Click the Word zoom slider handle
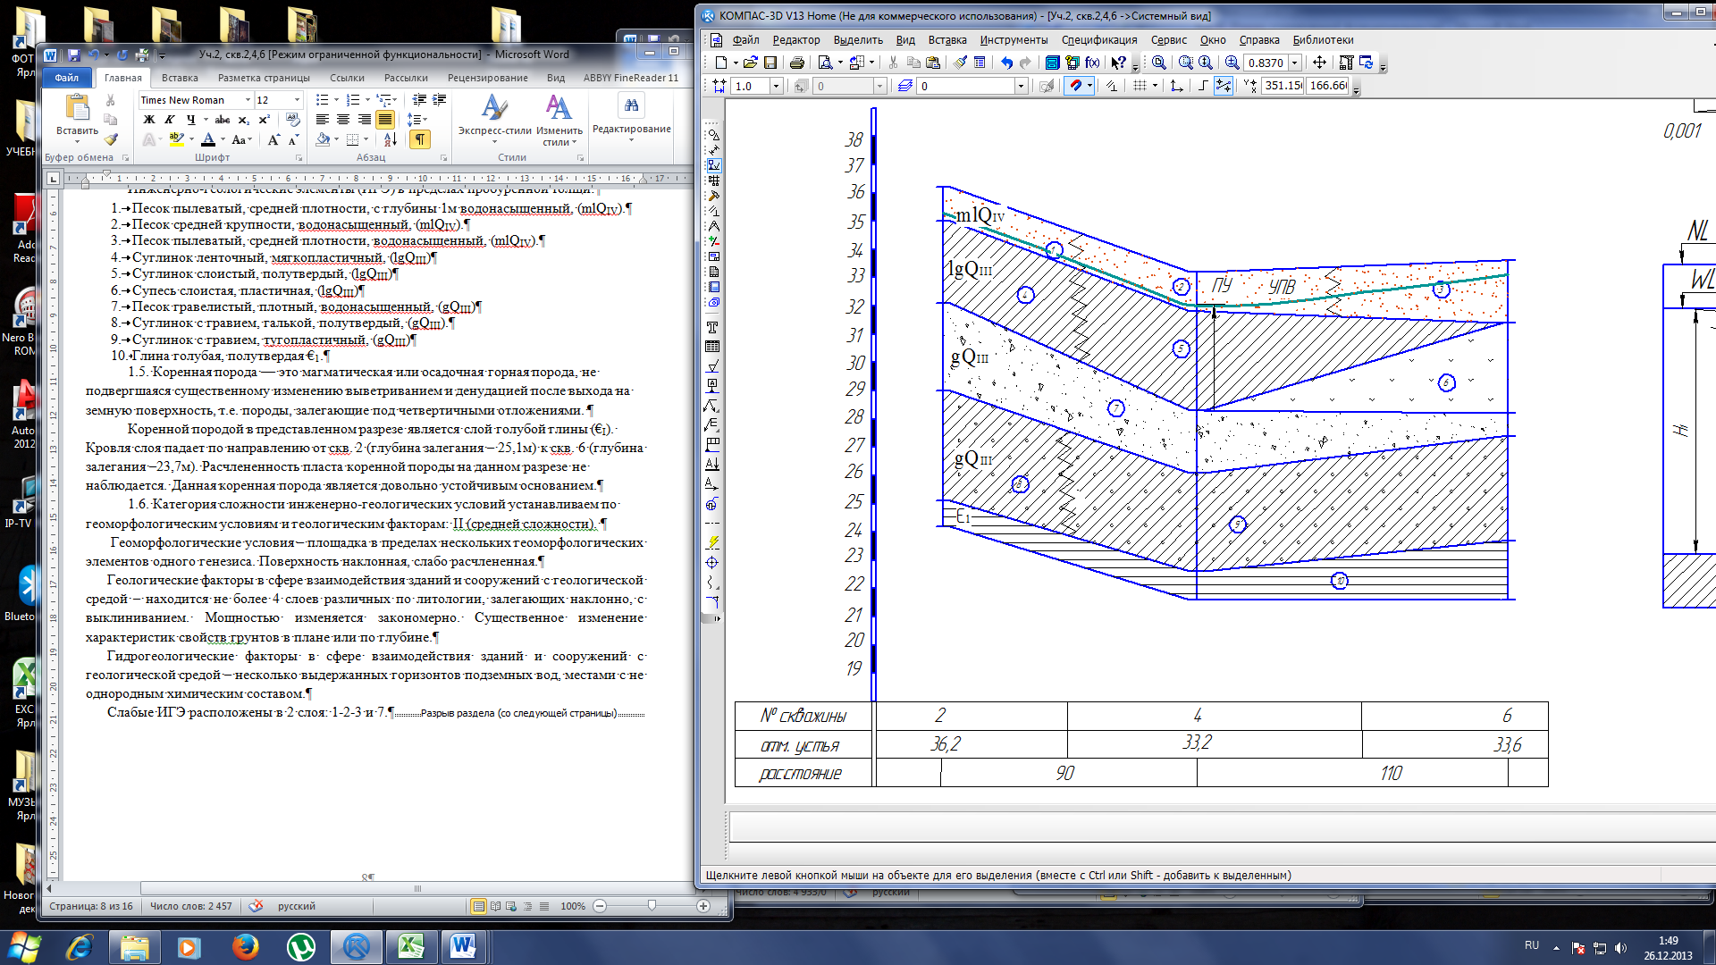Screen dimensions: 1716x965 [652, 906]
